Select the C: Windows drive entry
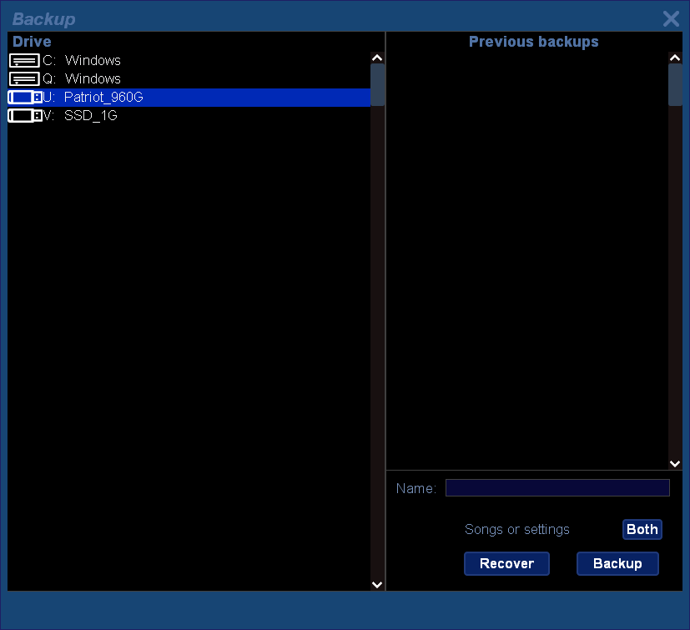The width and height of the screenshot is (690, 630). (x=93, y=61)
